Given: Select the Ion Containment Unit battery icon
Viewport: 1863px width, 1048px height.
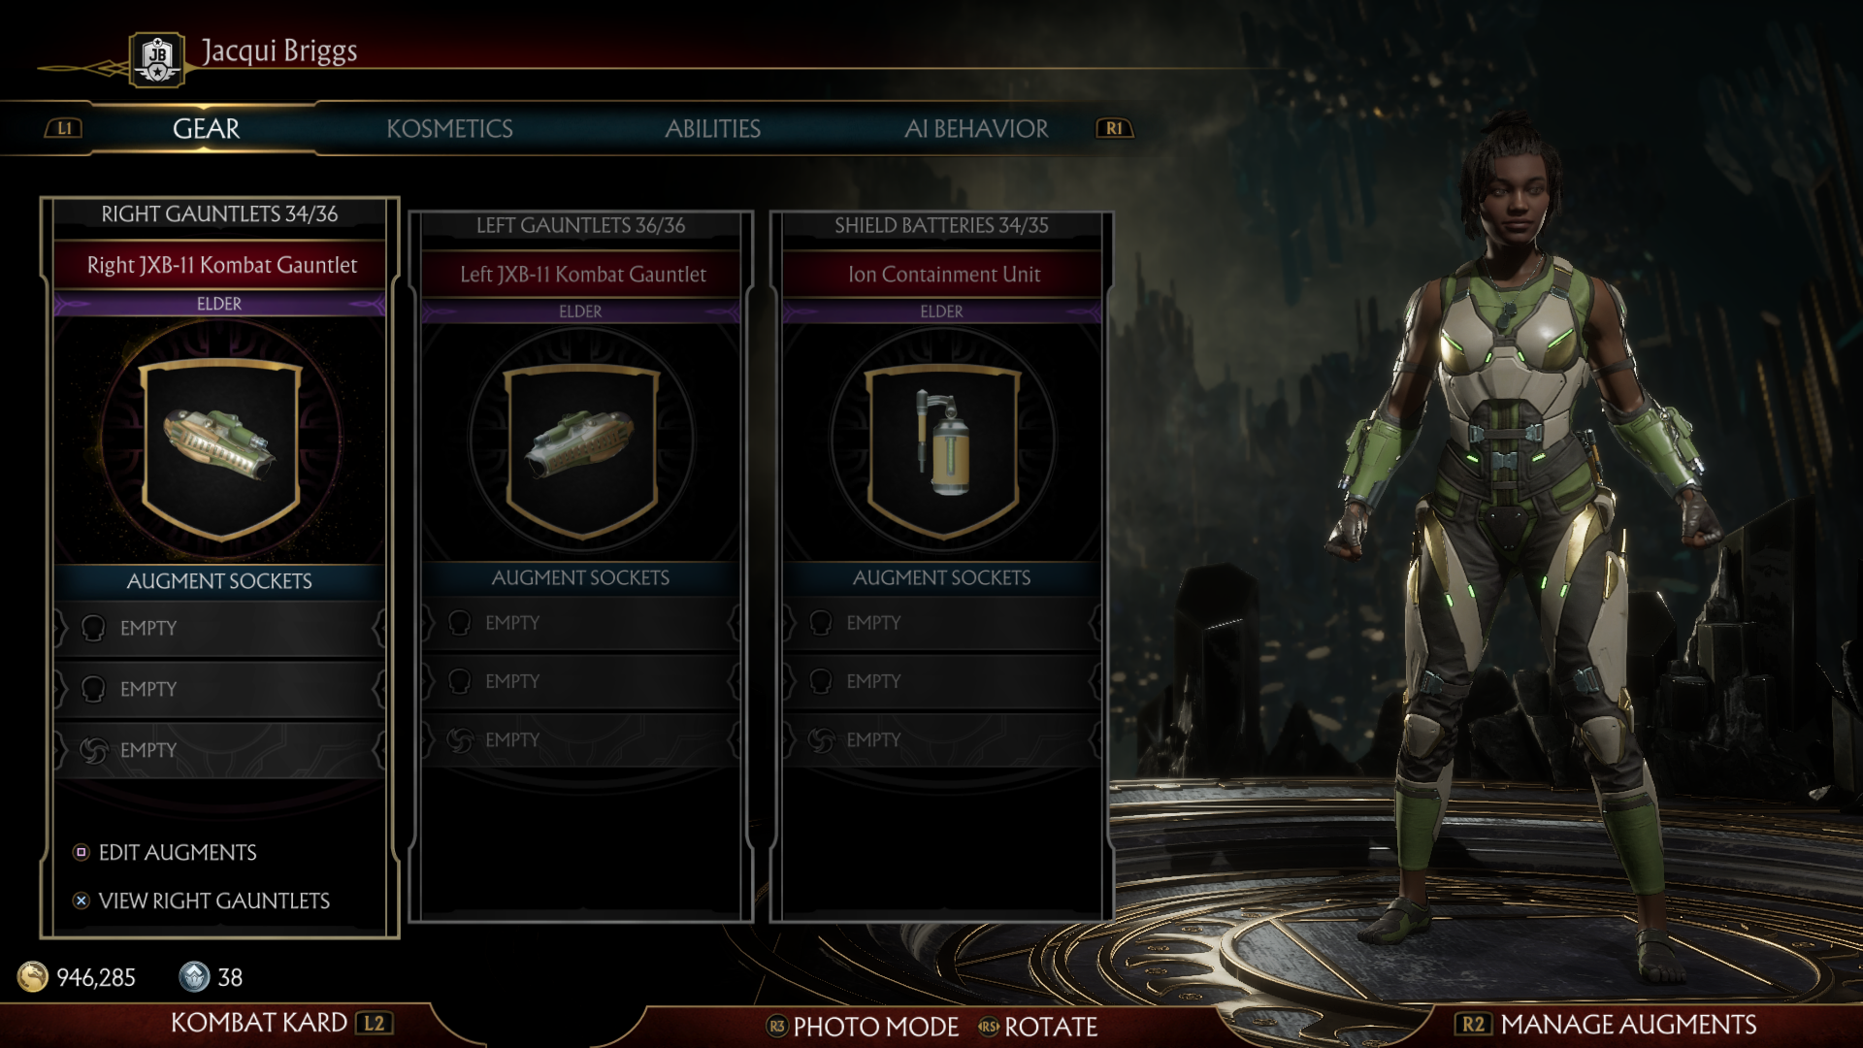Looking at the screenshot, I should point(942,442).
